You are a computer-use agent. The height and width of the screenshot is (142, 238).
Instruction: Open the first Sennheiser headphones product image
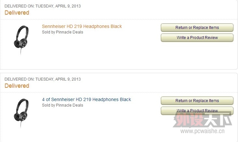point(21,40)
